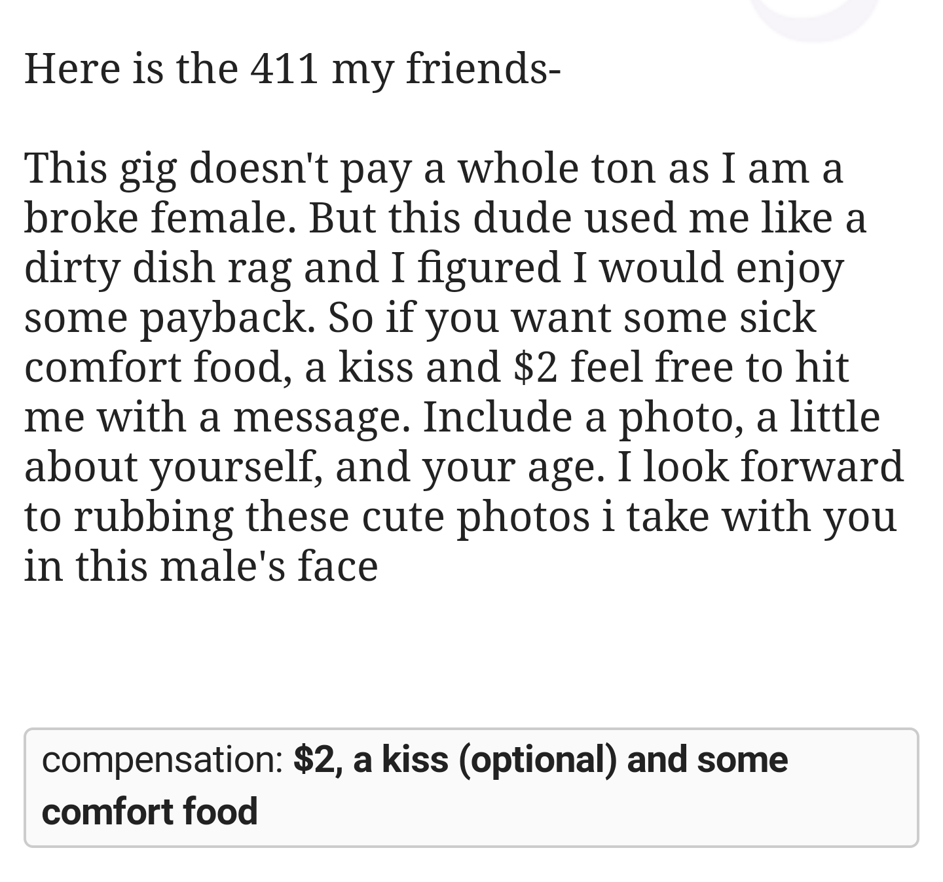The height and width of the screenshot is (882, 943).
Task: Click the last line "in this male's face"
Action: point(201,566)
